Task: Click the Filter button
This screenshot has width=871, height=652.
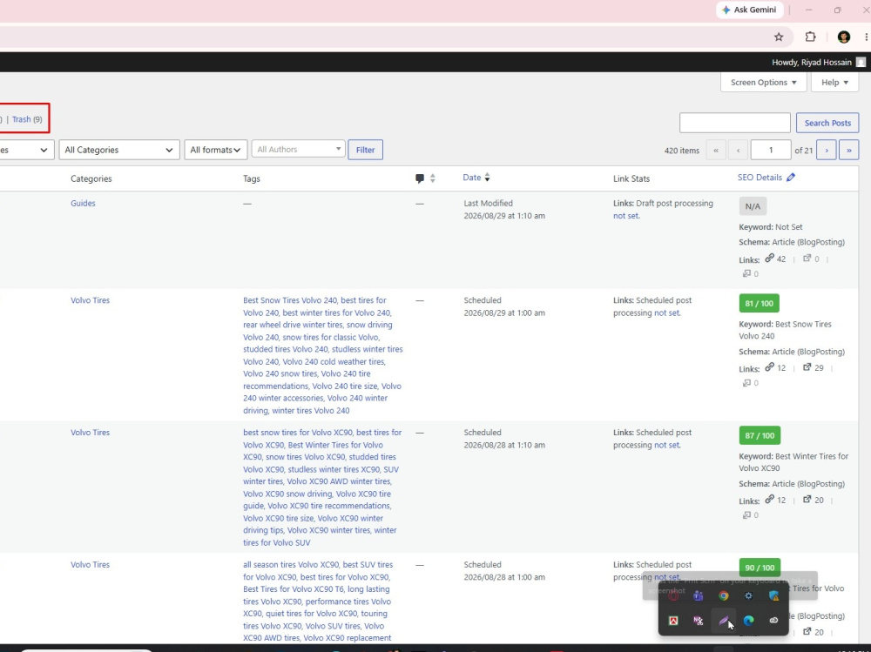Action: [365, 150]
